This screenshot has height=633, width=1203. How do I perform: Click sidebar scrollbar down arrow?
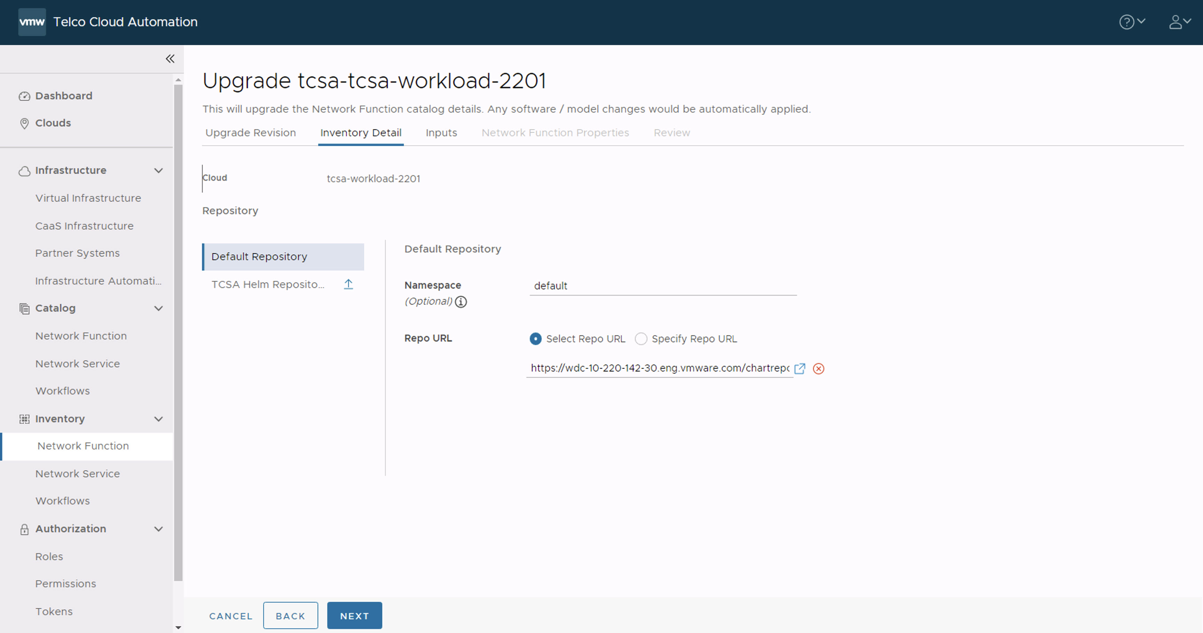click(x=178, y=627)
